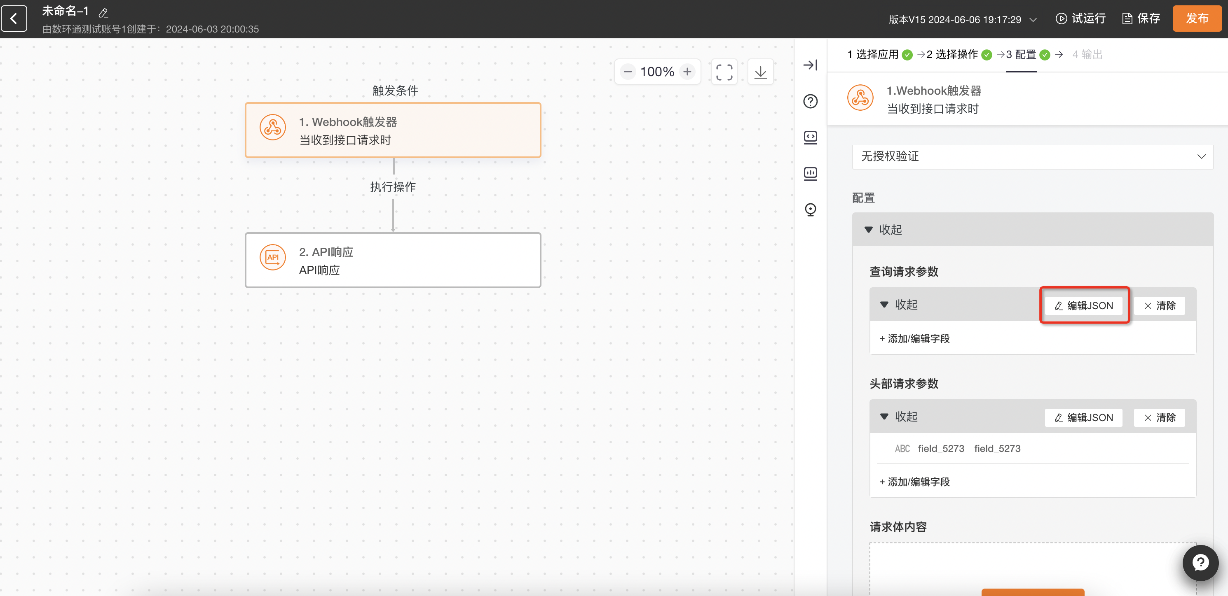
Task: Click 试运行 to test run
Action: click(x=1081, y=19)
